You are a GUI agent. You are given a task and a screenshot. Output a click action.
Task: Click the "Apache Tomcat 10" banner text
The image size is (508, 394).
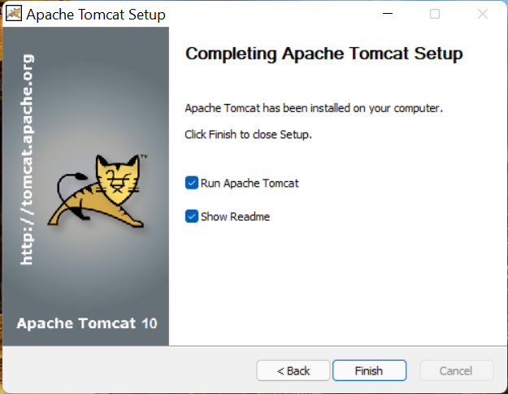click(87, 323)
